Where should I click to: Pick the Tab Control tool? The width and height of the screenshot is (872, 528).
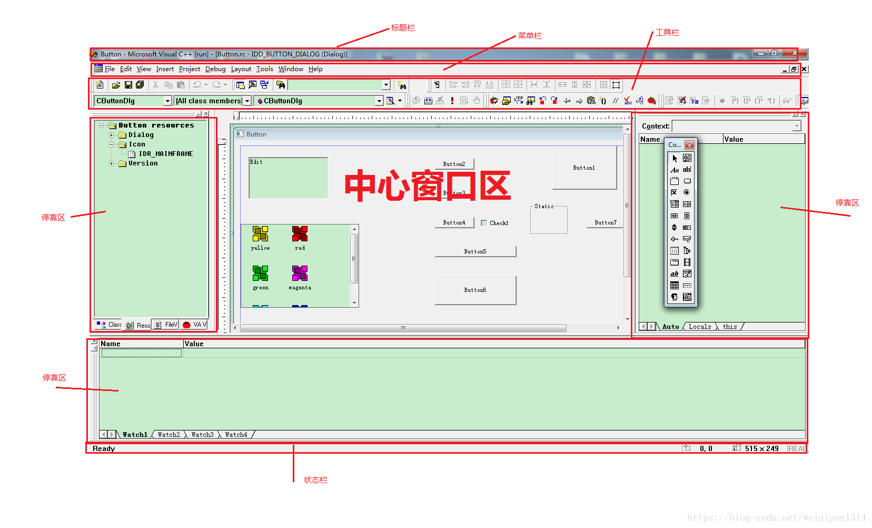[675, 262]
